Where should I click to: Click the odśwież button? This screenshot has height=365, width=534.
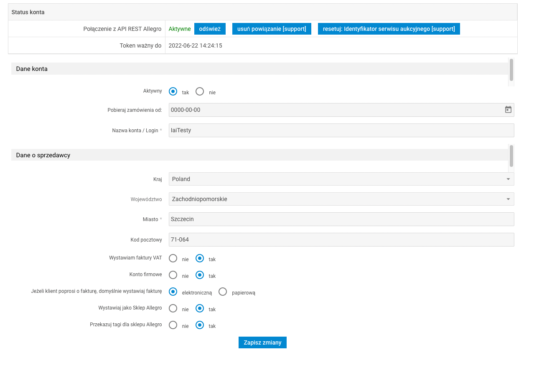point(210,29)
